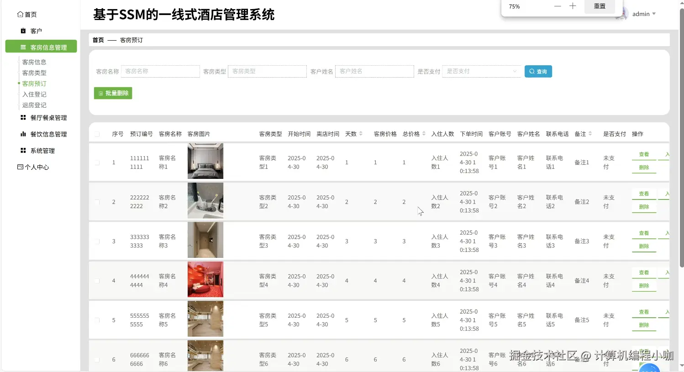Click 删除 on the 客房名称4 row
The image size is (684, 372).
point(644,285)
